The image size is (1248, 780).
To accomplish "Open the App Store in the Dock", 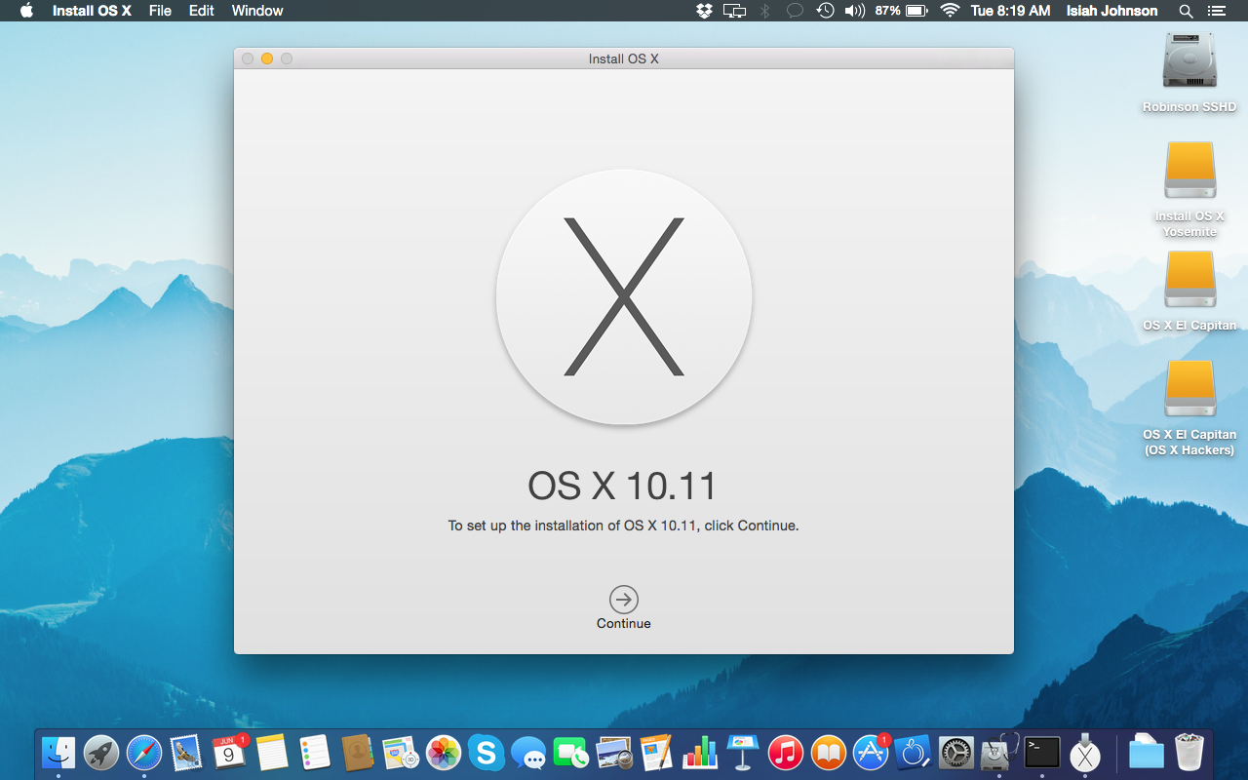I will pos(871,752).
